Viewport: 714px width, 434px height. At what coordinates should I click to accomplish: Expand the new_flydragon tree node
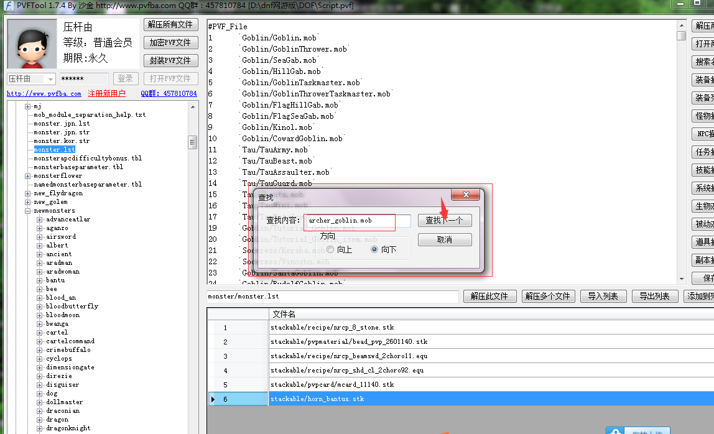(x=28, y=193)
